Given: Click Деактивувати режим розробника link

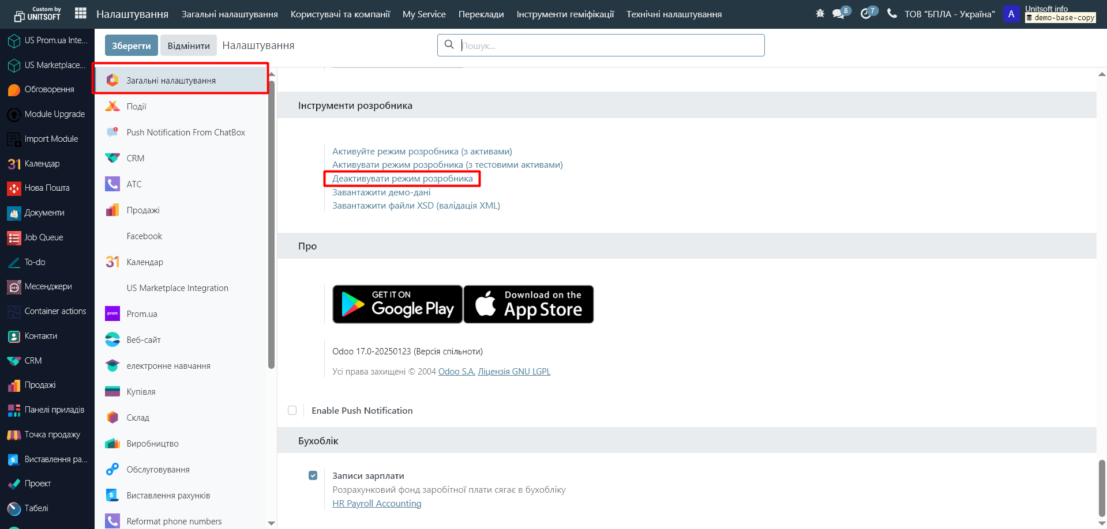Looking at the screenshot, I should [402, 179].
